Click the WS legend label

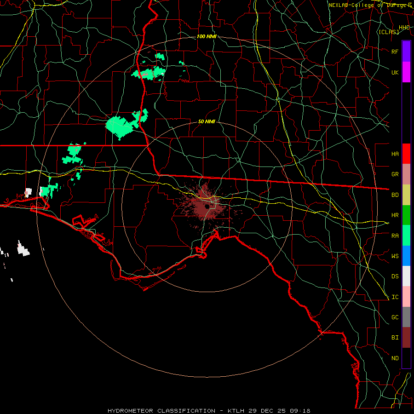tap(395, 256)
